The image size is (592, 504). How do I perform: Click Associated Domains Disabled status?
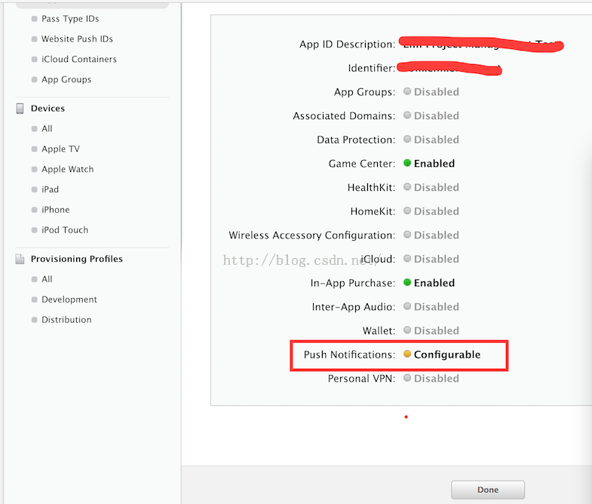(437, 115)
